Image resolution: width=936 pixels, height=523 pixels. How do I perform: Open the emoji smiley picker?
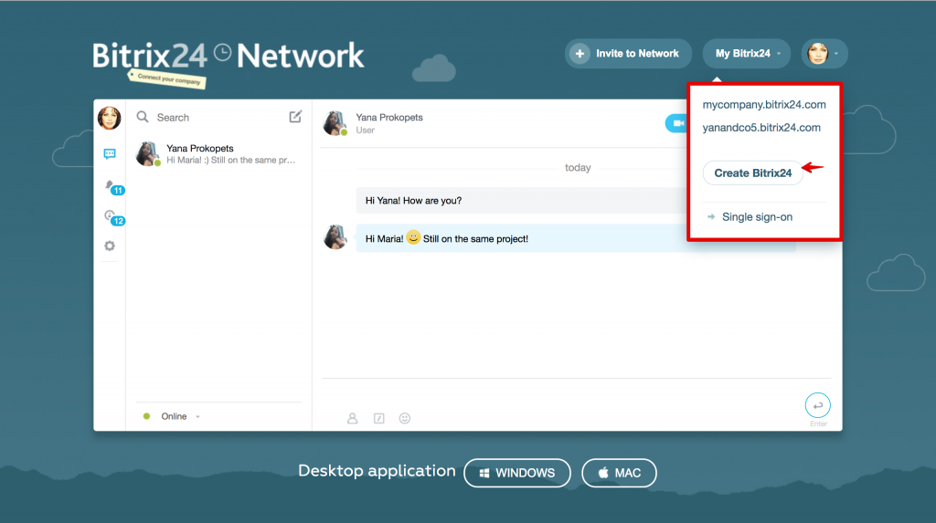405,418
